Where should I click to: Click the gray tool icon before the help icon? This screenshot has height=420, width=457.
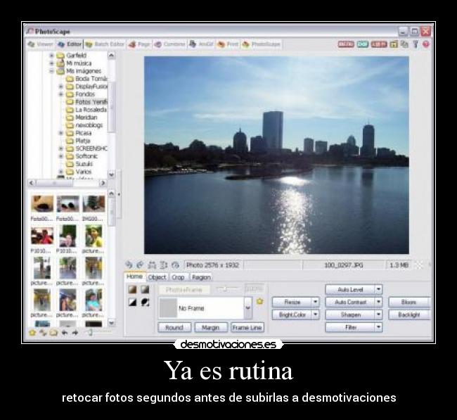click(x=416, y=44)
